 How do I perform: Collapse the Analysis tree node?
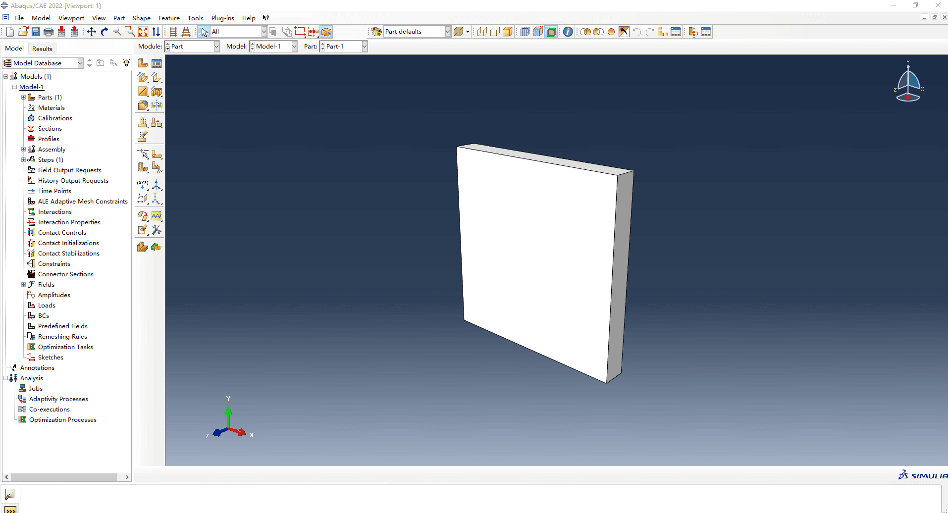(5, 378)
